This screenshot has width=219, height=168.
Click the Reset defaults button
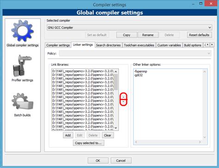point(199,35)
